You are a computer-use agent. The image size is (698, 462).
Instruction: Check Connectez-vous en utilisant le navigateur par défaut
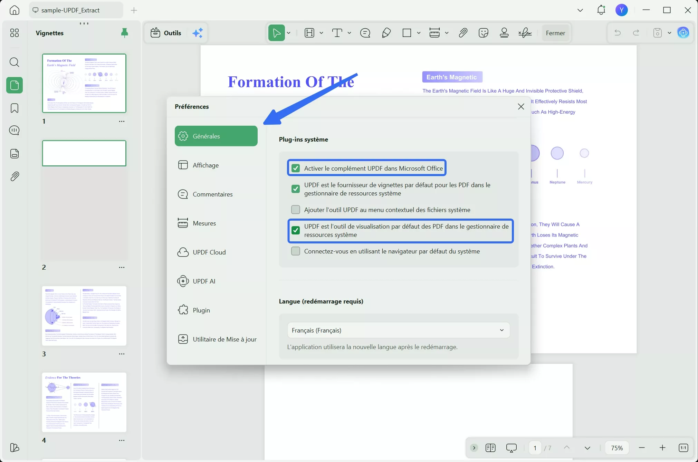pyautogui.click(x=296, y=251)
